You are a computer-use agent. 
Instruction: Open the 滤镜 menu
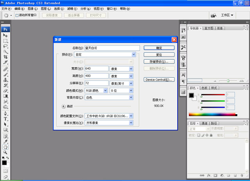tap(72, 9)
